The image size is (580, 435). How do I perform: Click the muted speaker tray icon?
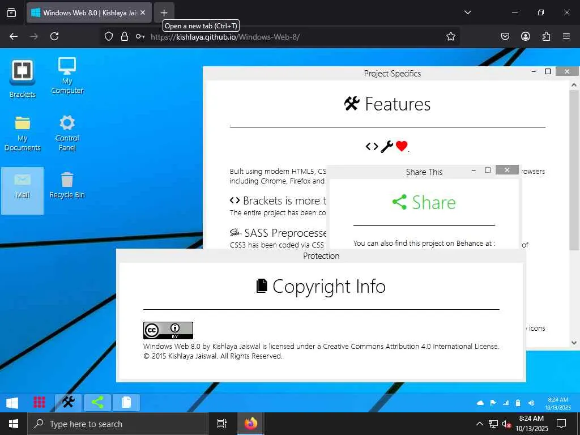pyautogui.click(x=506, y=424)
